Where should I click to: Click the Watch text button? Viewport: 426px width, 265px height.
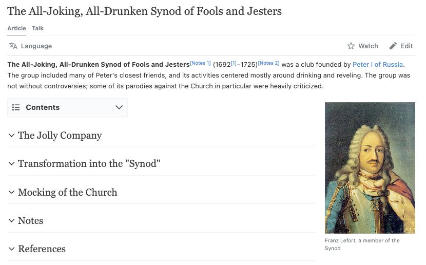tap(368, 46)
